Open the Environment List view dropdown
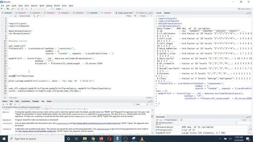The image size is (253, 142). tap(244, 120)
